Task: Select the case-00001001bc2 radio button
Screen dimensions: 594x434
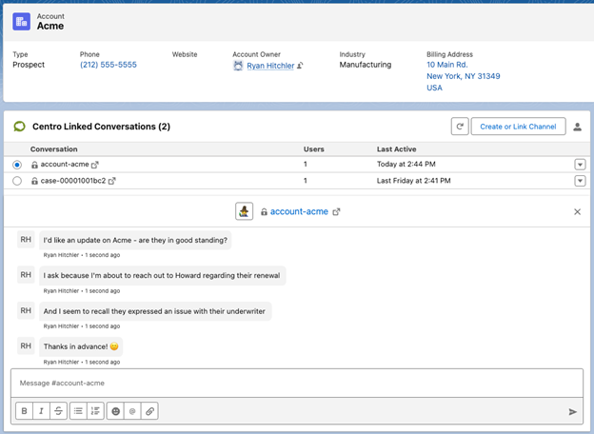Action: pos(17,181)
